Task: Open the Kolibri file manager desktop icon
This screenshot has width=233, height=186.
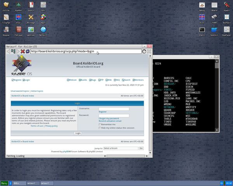Action: tap(6, 5)
